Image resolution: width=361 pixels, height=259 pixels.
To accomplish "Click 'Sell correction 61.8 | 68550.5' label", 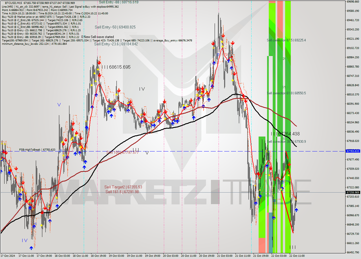I will 286,93.
